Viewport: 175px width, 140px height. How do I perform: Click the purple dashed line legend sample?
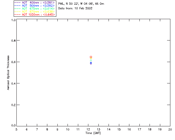[x=17, y=2]
